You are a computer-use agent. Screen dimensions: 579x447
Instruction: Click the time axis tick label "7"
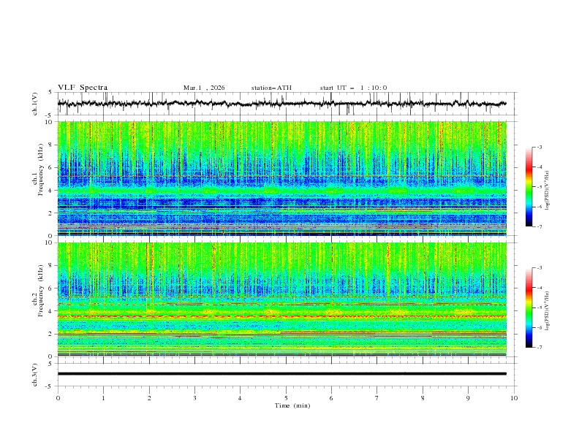(377, 398)
